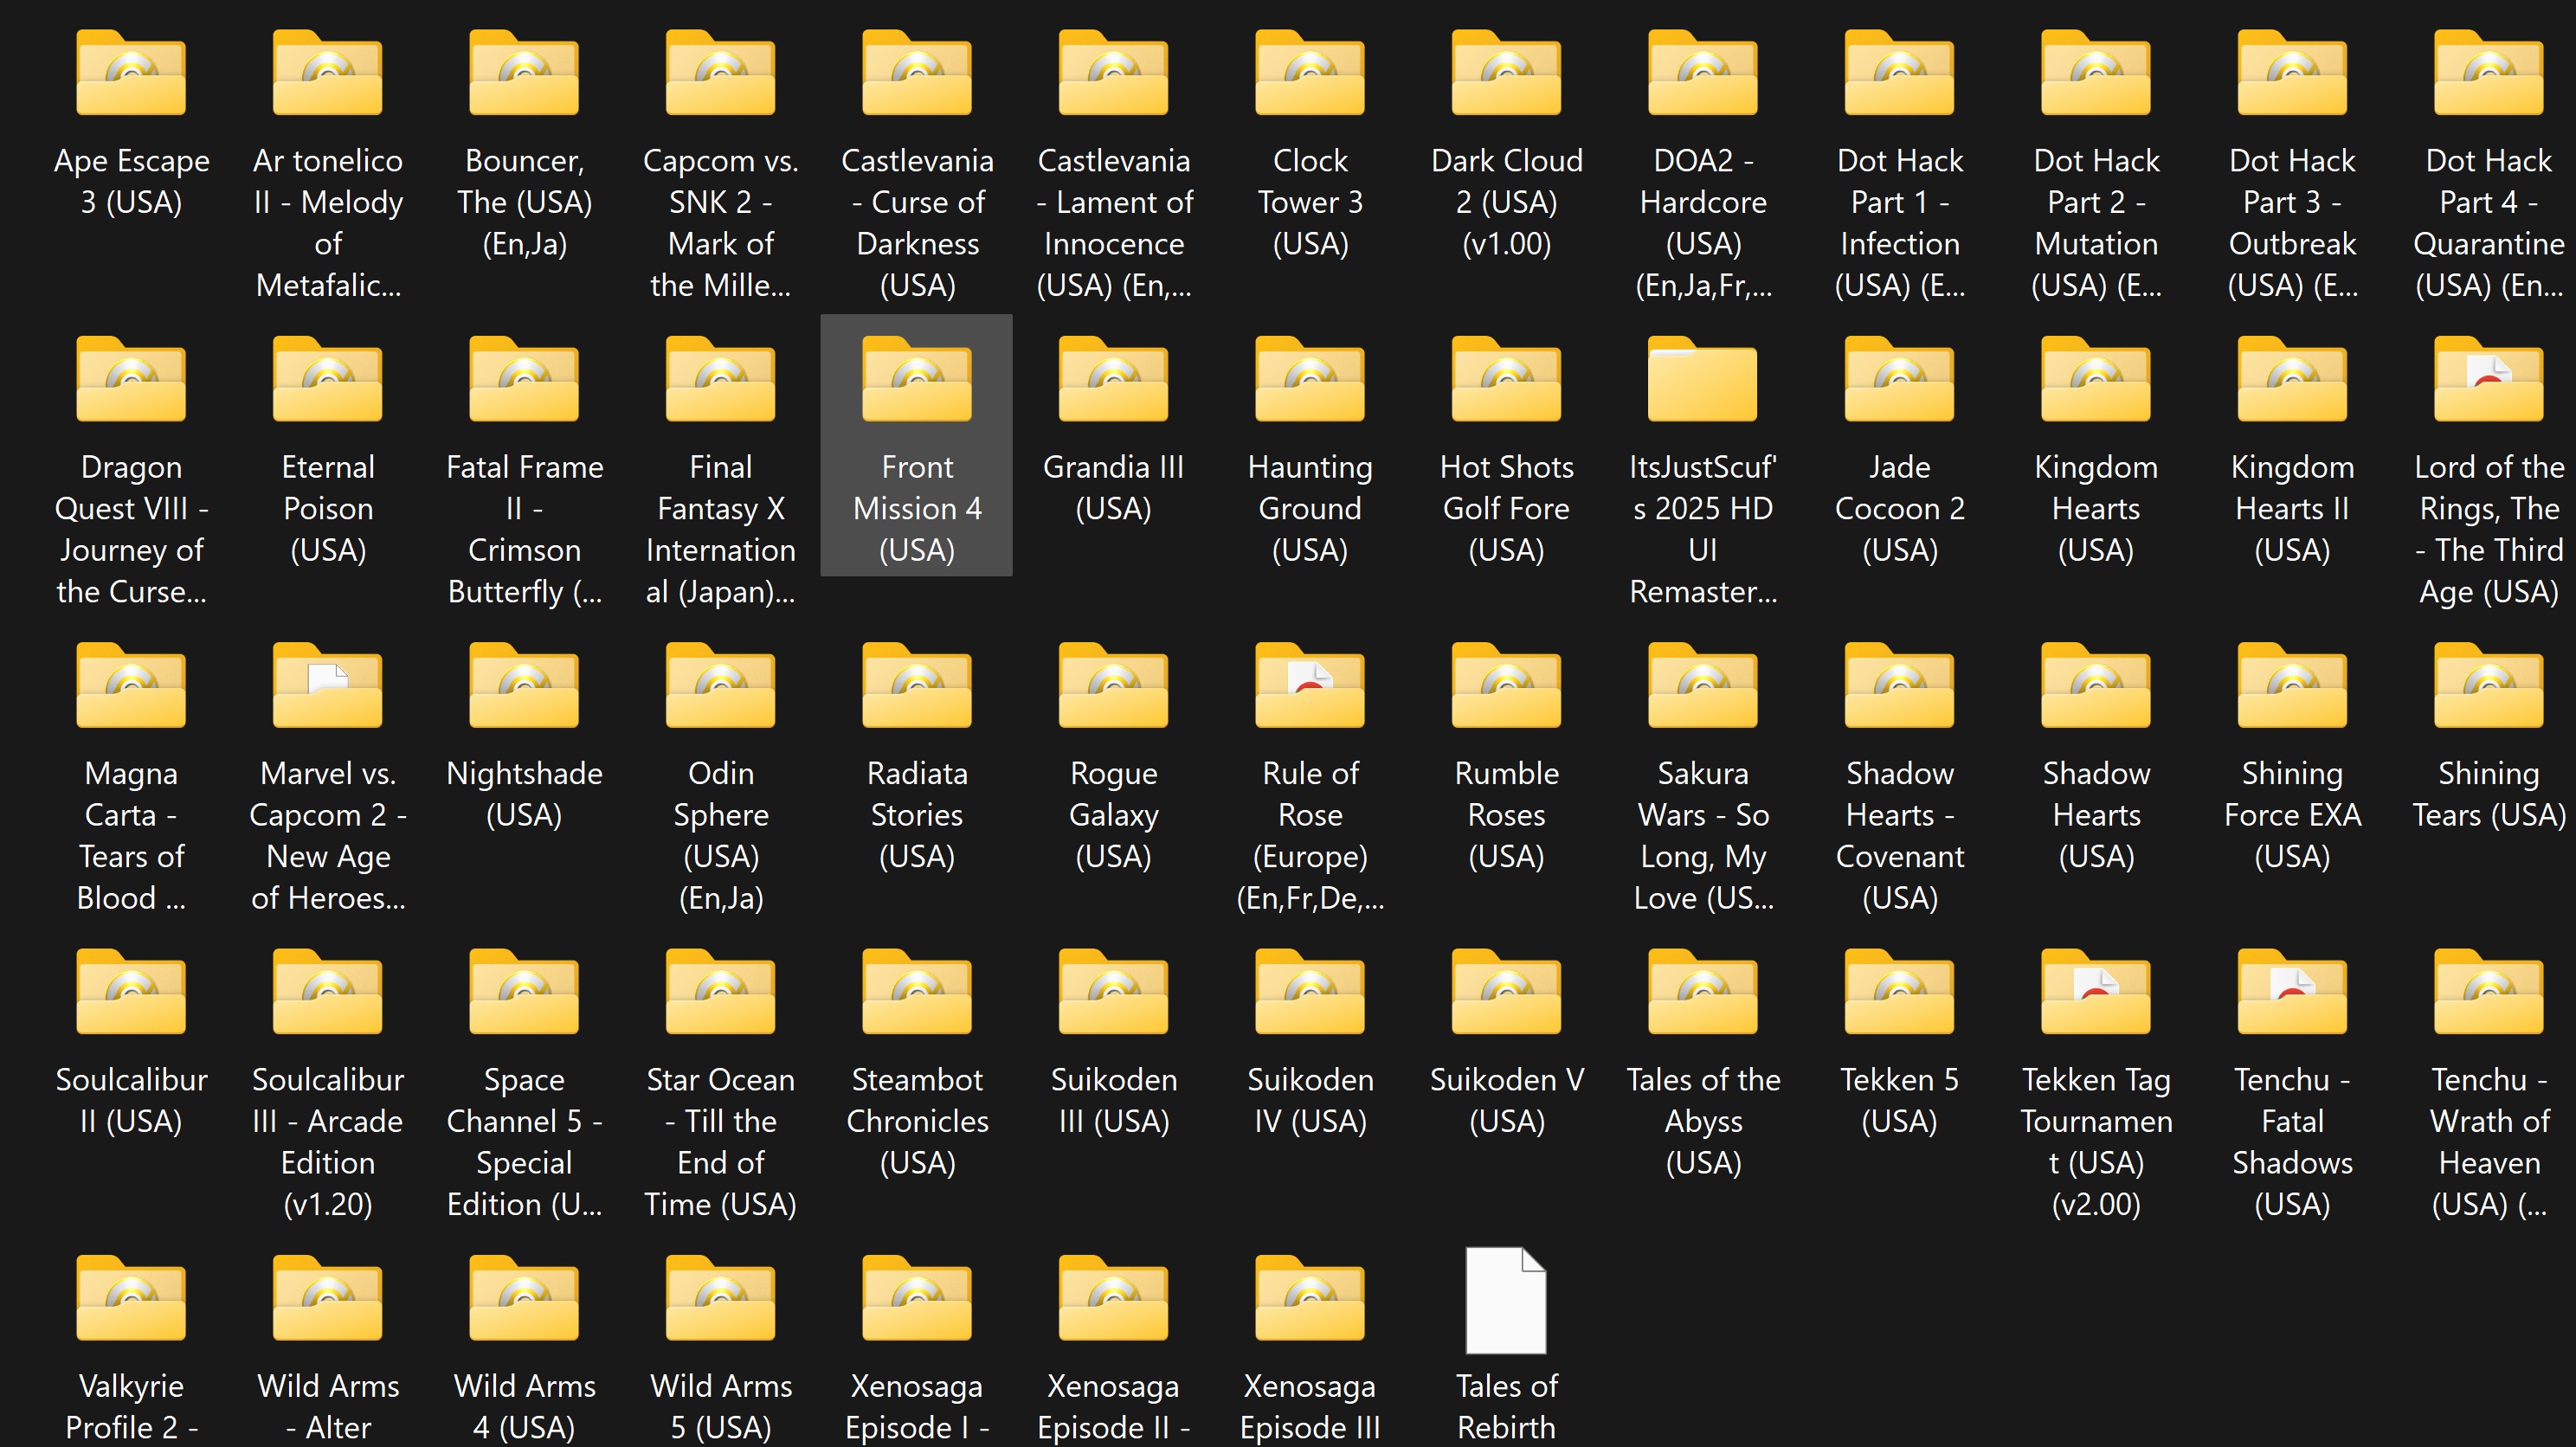Click Magna Carta - Tears of Blood folder
Image resolution: width=2576 pixels, height=1447 pixels.
pos(131,685)
